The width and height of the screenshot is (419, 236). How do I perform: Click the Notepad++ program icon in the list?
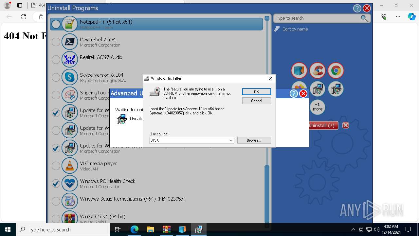(x=70, y=24)
